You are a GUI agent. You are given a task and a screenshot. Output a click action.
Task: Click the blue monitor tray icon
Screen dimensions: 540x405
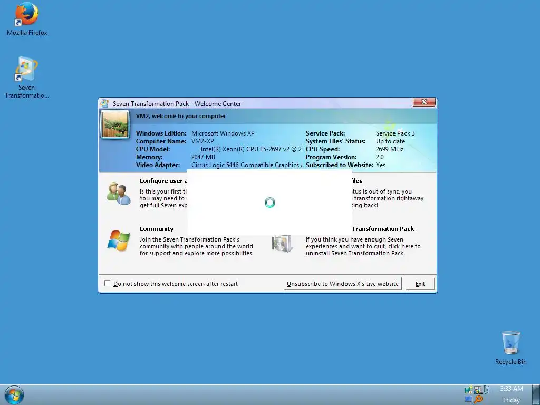tap(468, 399)
